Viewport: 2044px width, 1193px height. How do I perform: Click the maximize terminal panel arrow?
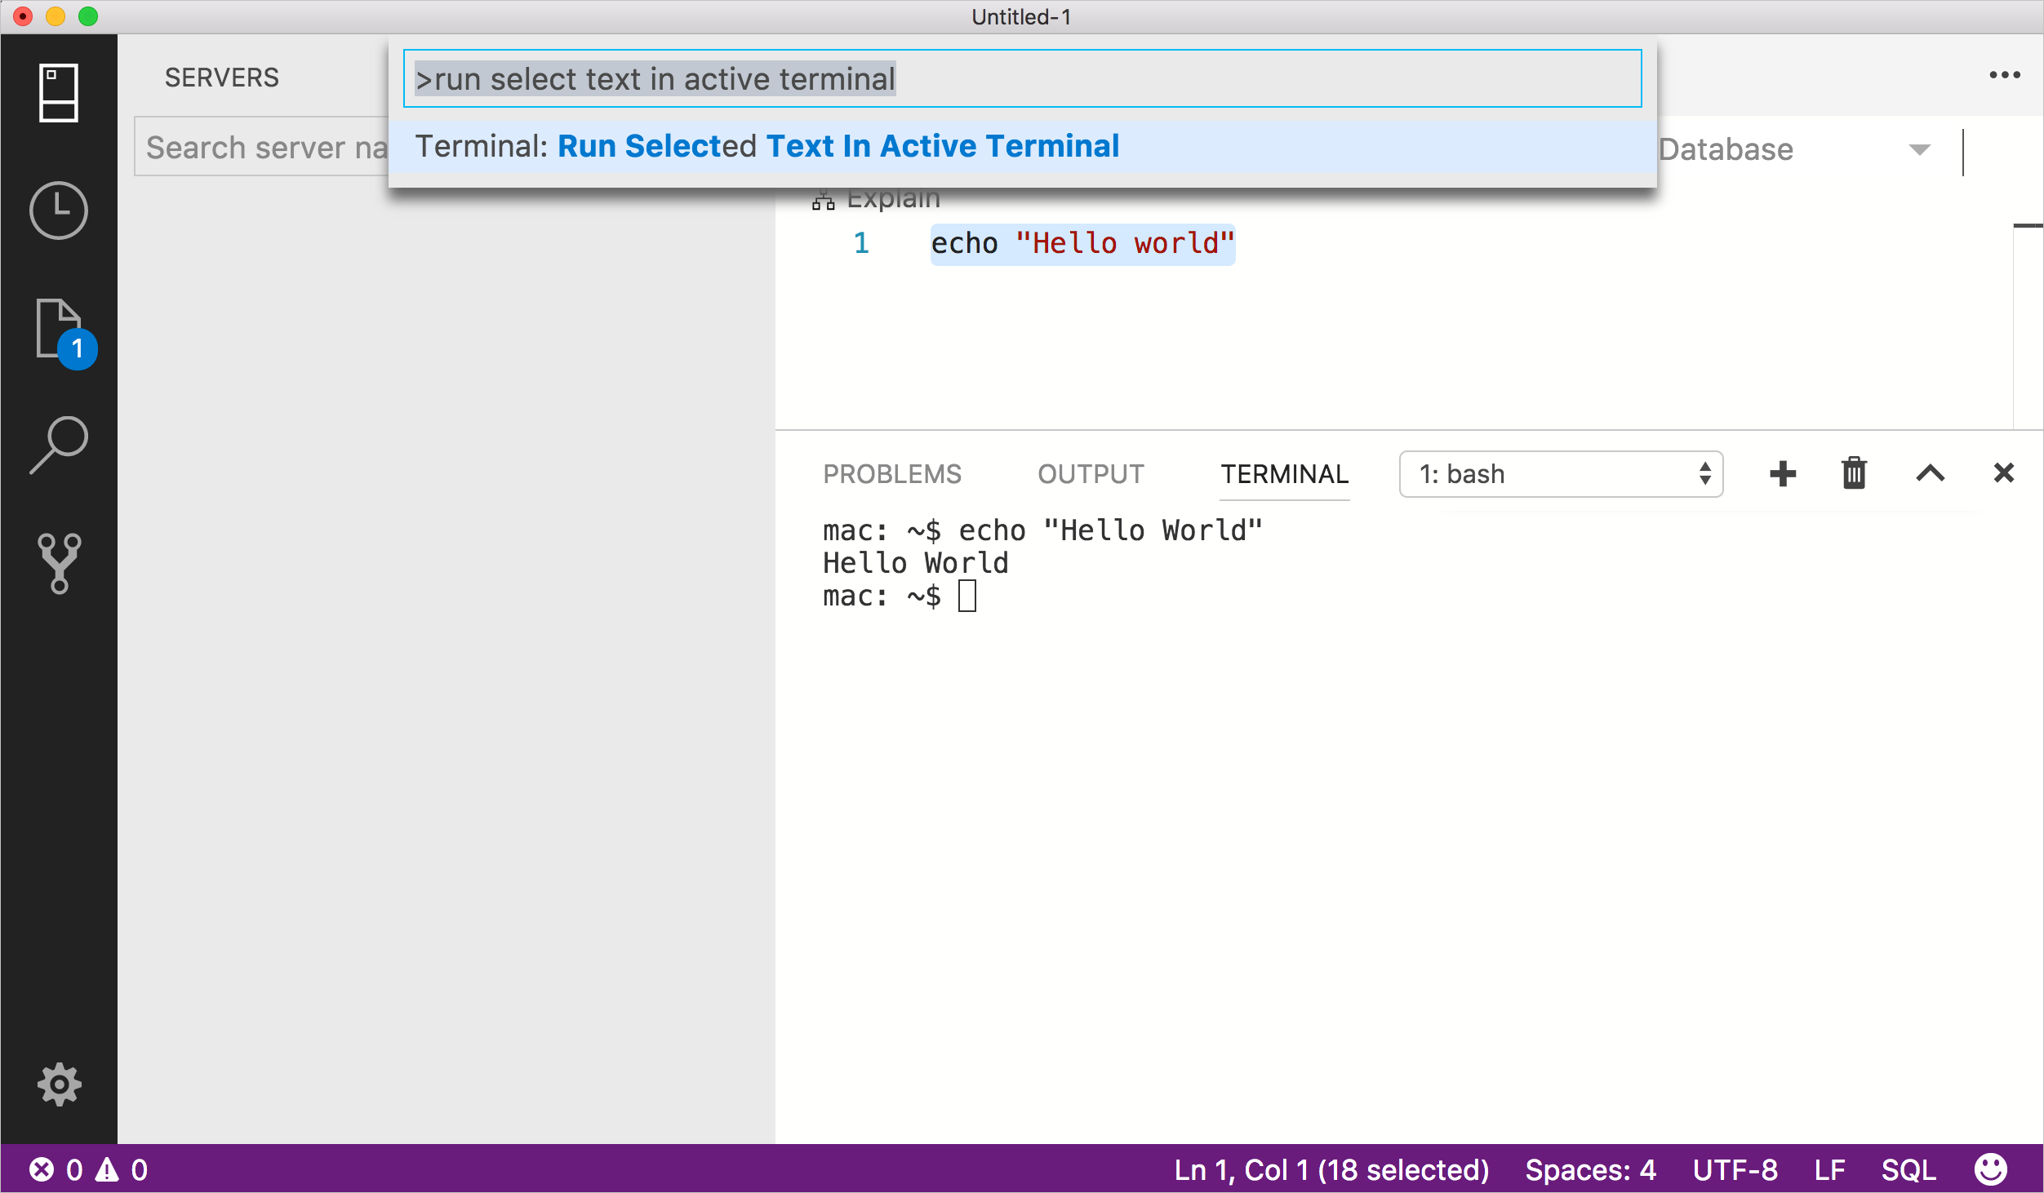click(1929, 474)
